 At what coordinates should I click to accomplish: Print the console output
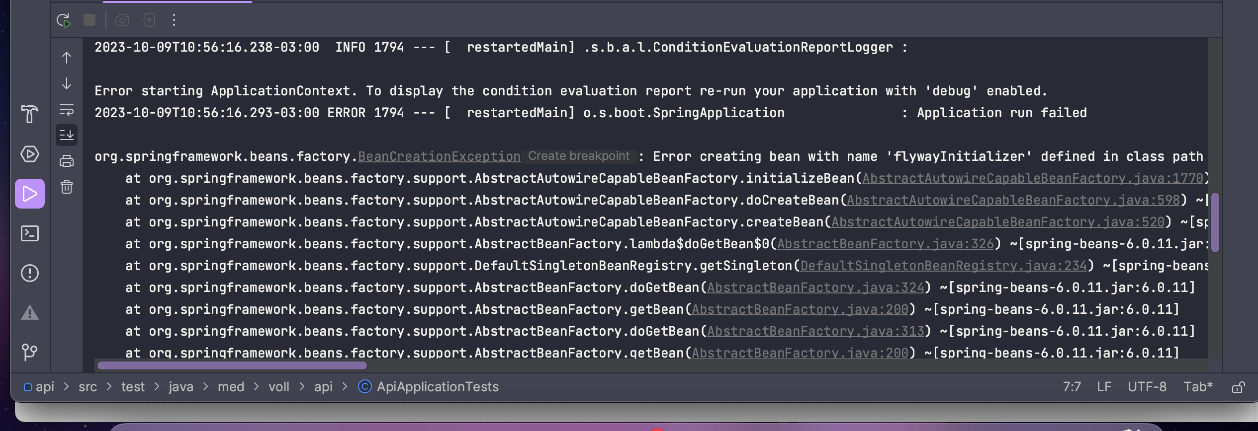pyautogui.click(x=67, y=161)
